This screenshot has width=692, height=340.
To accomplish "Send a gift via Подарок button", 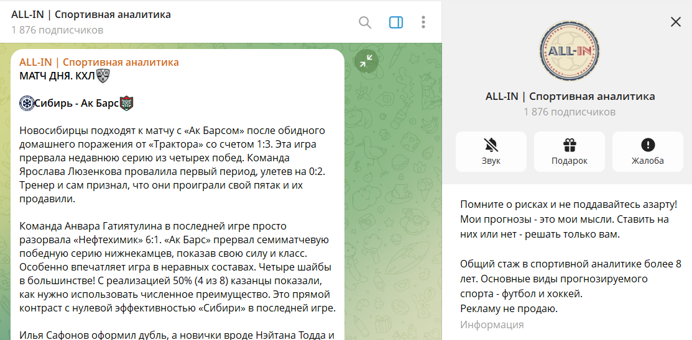I will coord(569,151).
